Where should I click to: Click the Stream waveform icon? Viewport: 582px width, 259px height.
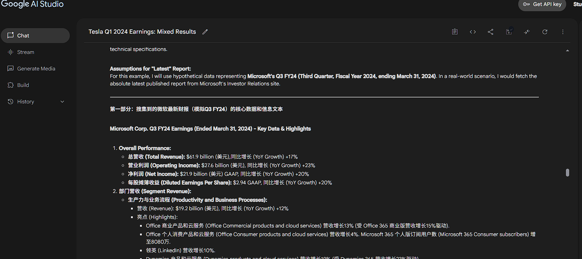tap(11, 52)
